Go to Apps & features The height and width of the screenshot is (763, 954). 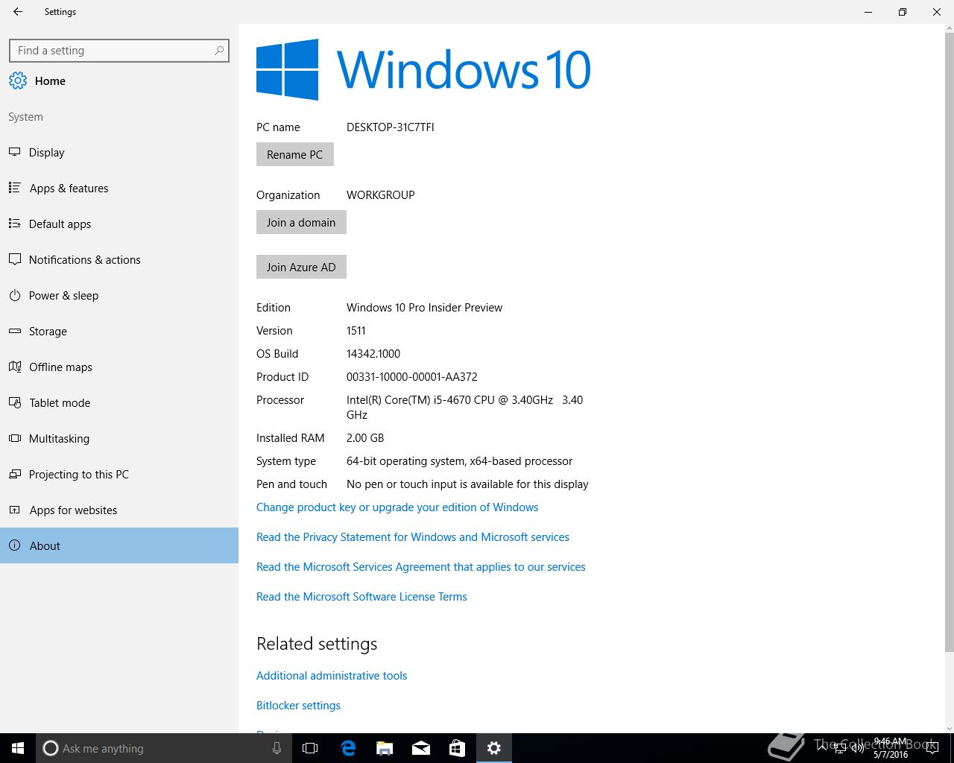point(119,189)
